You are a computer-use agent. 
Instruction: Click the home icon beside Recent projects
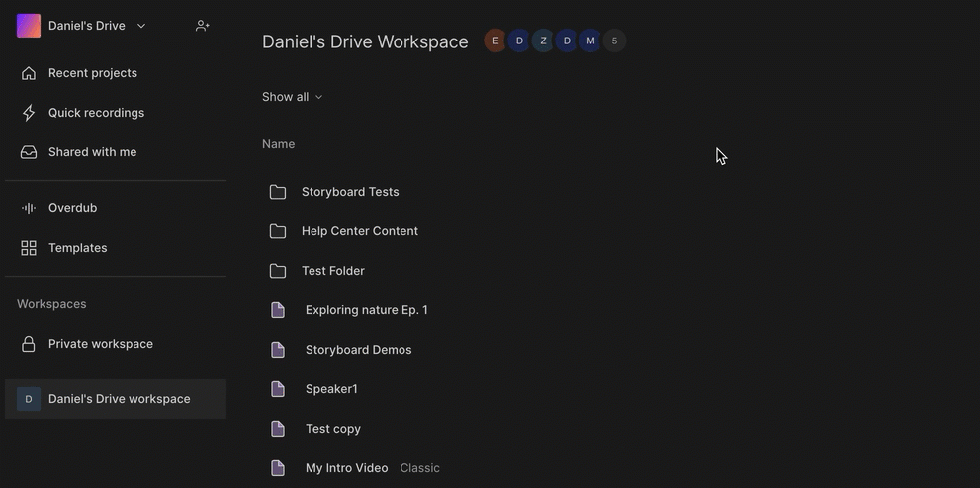(29, 73)
